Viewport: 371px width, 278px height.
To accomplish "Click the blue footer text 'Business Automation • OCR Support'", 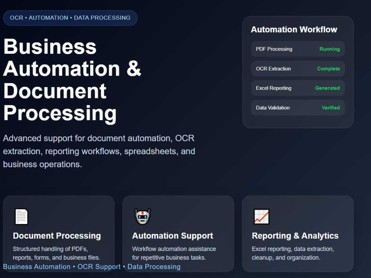I will pos(92,267).
